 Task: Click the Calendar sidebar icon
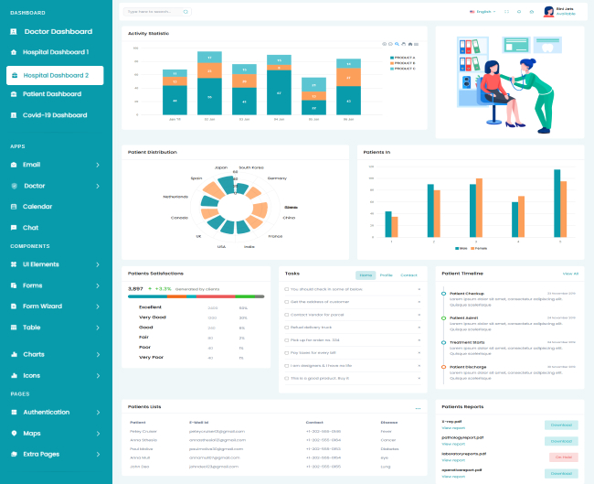click(x=14, y=207)
